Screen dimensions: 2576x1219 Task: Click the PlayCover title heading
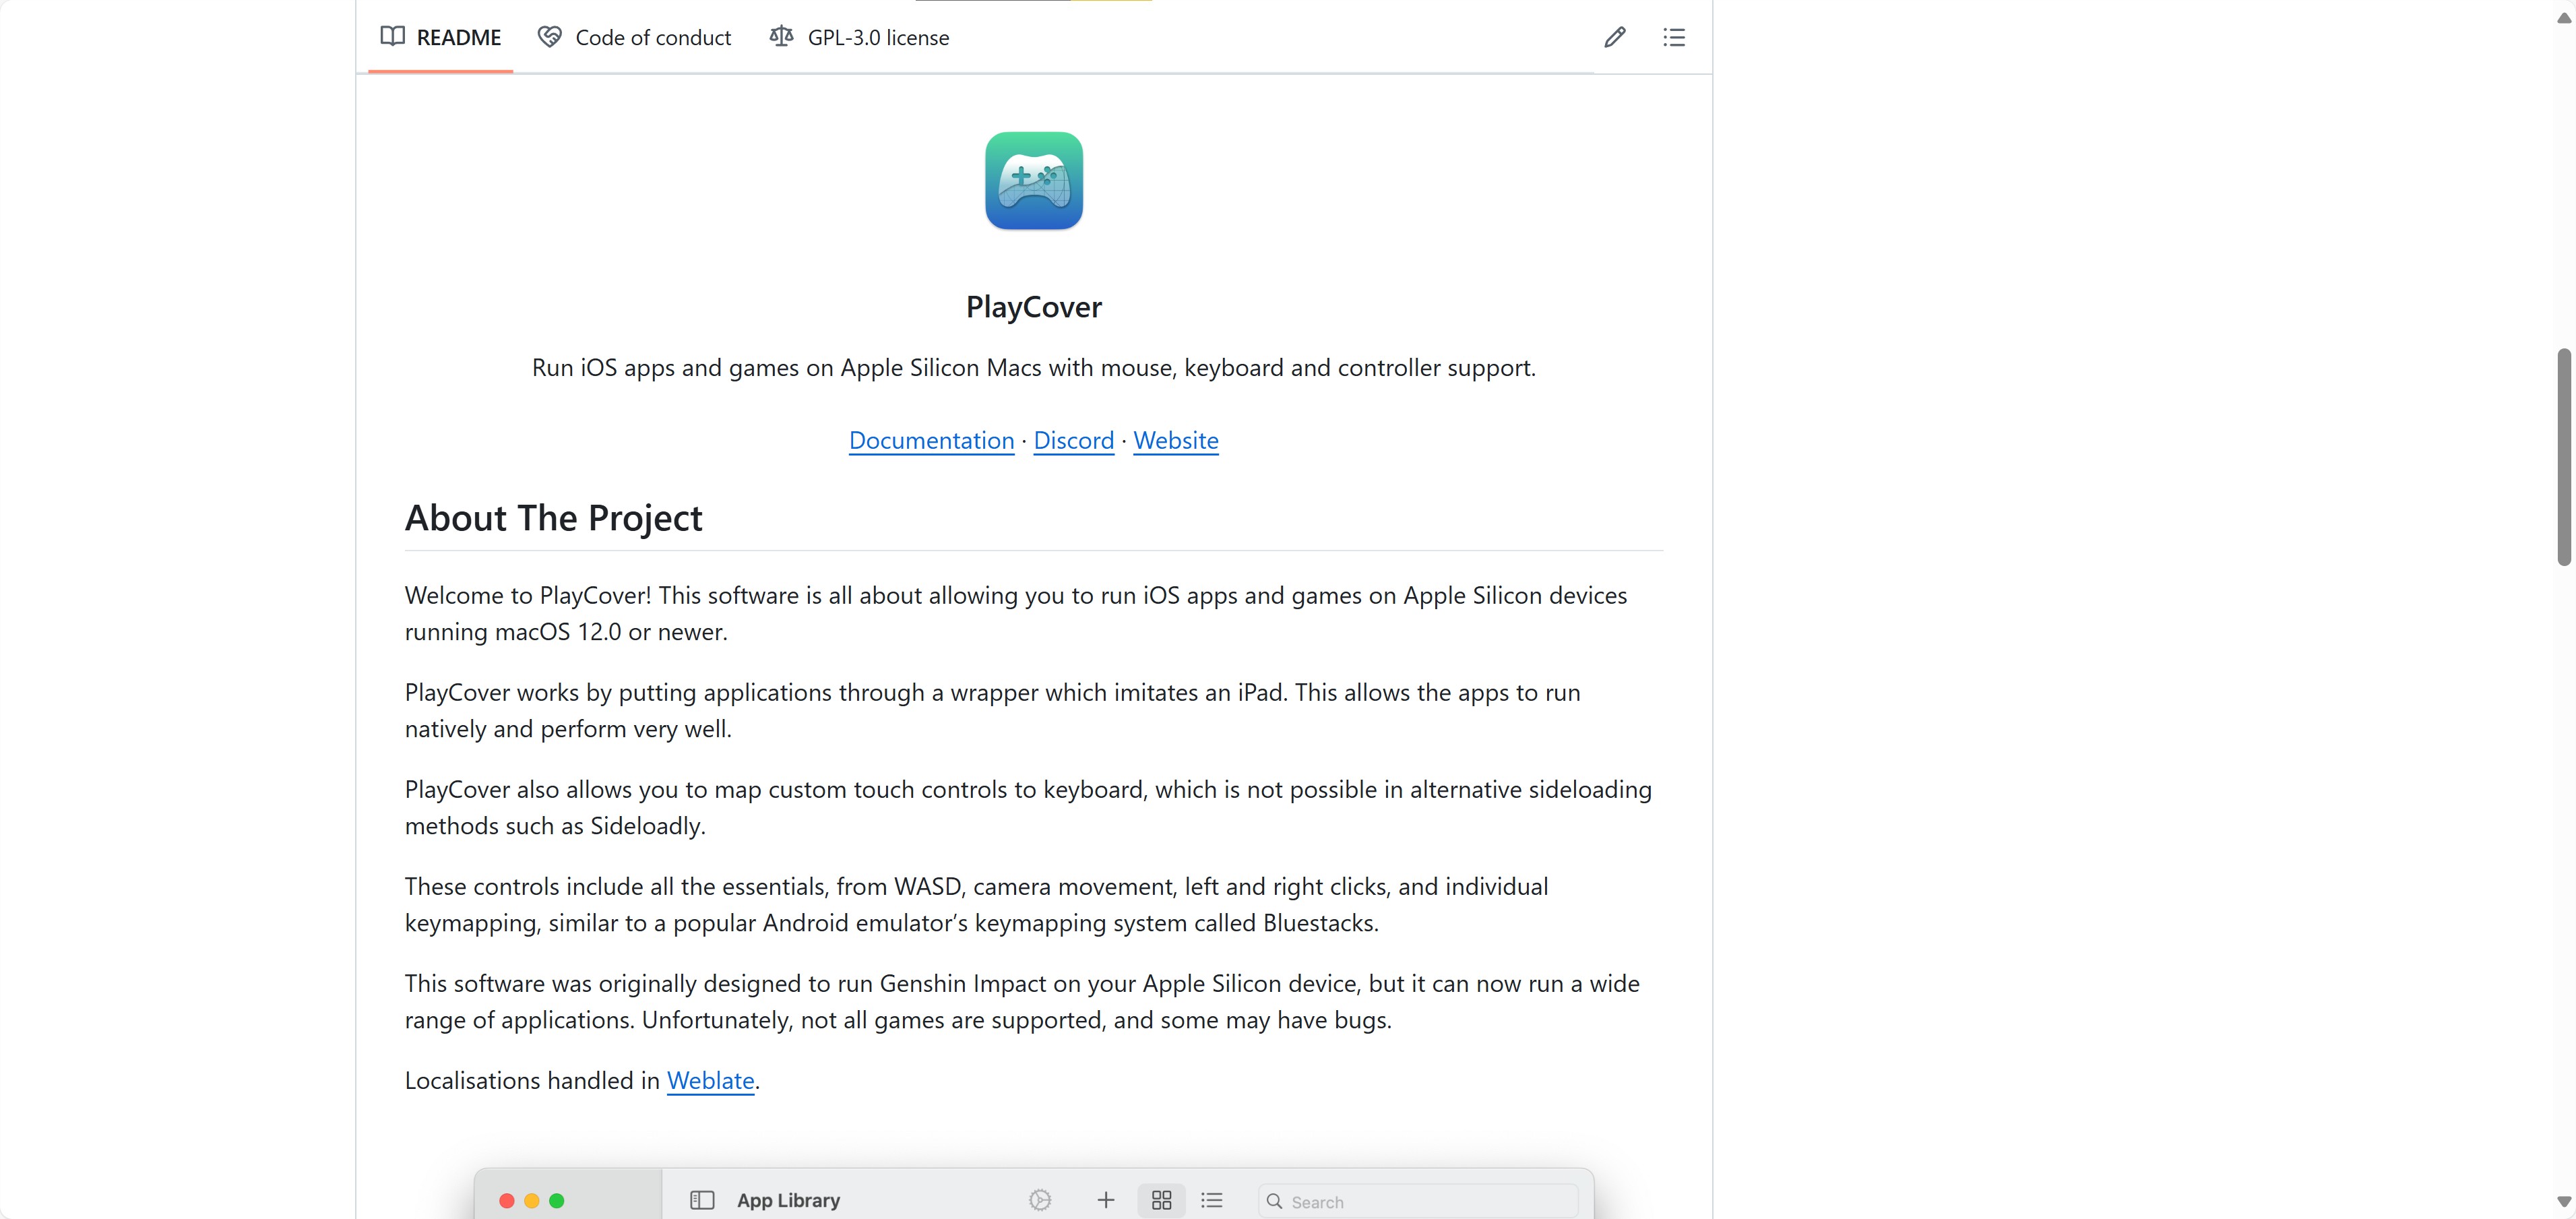(x=1034, y=307)
